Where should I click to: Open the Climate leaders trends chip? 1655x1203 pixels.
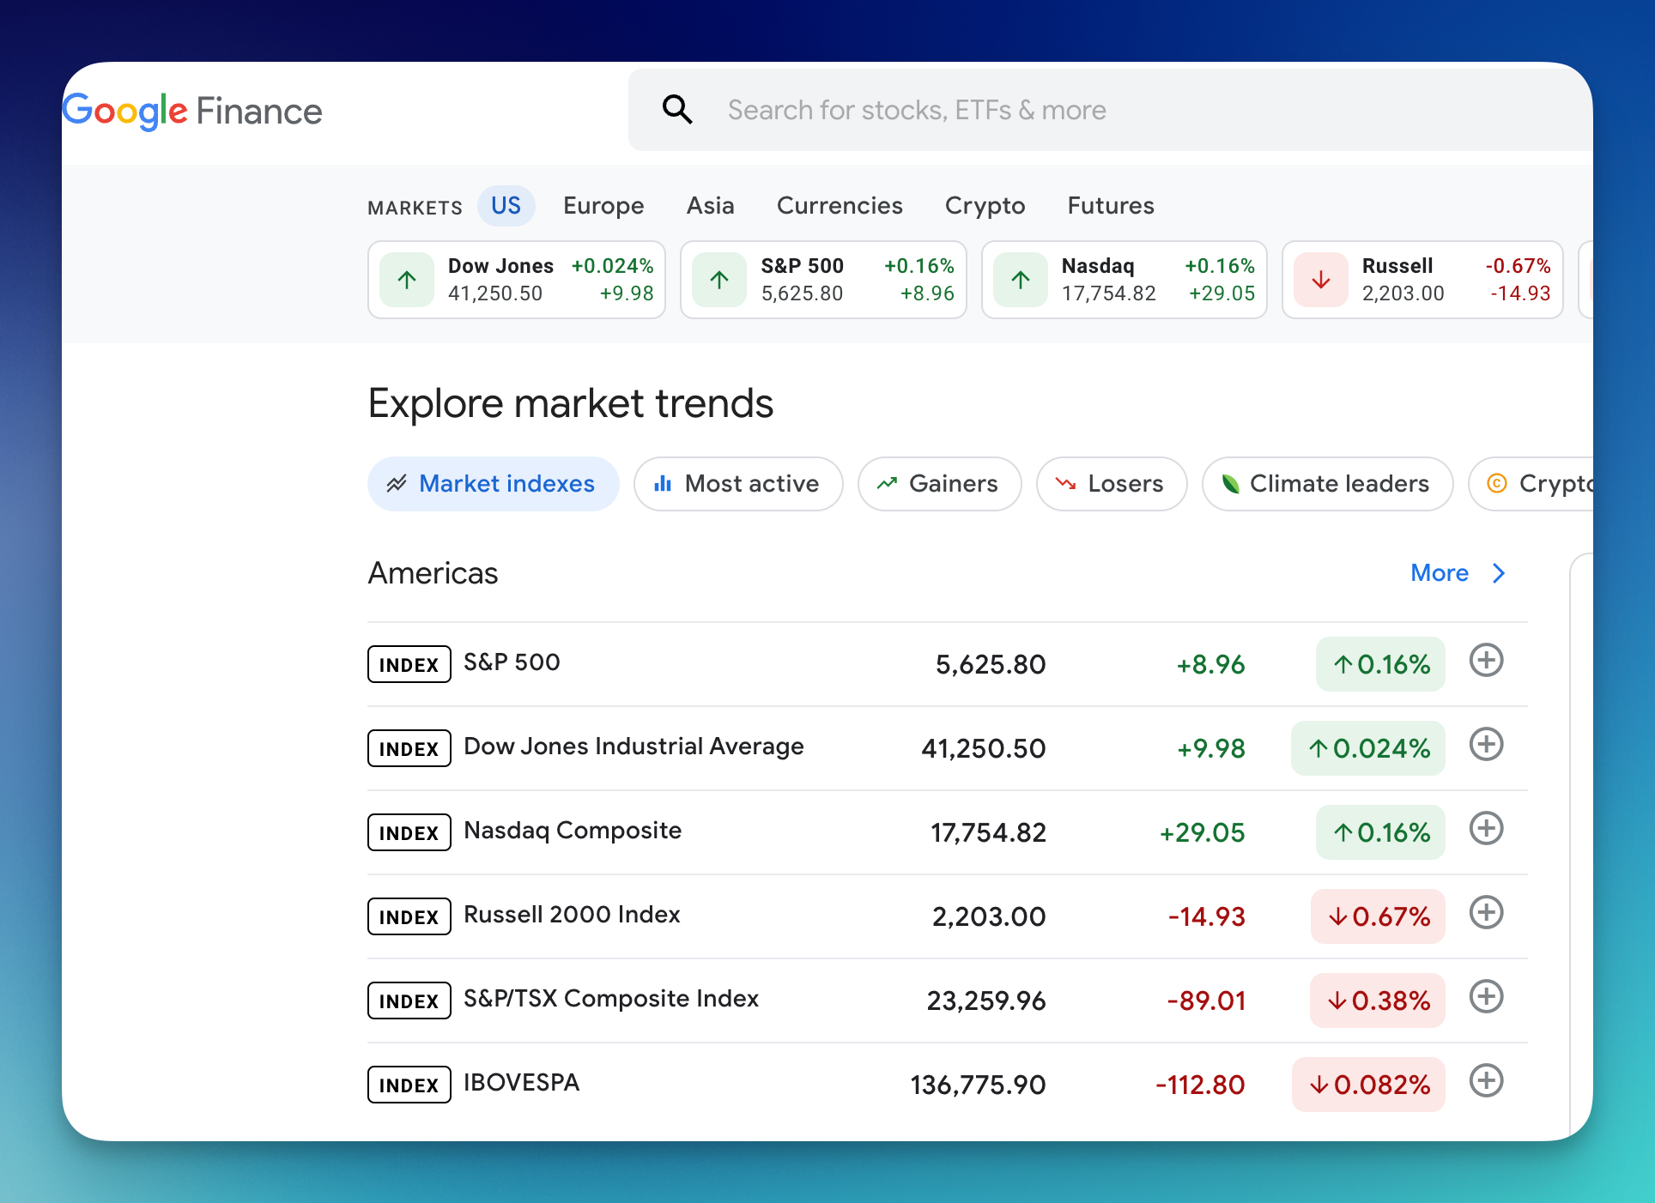pyautogui.click(x=1327, y=484)
